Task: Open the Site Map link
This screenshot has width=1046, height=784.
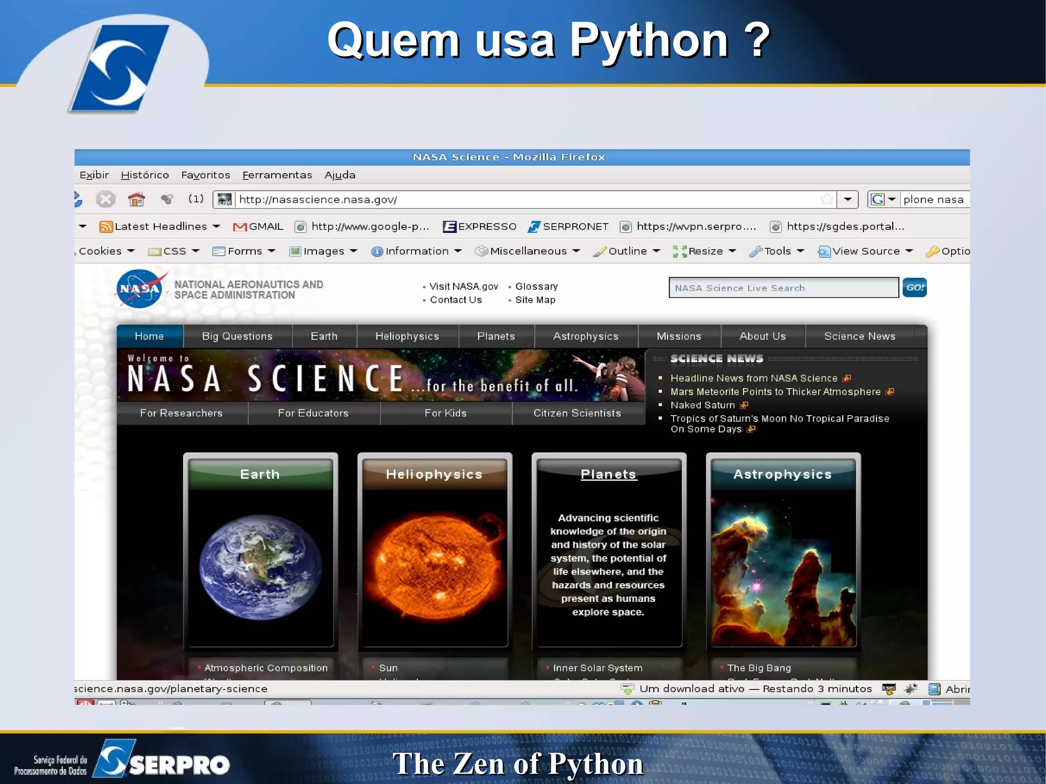Action: [535, 300]
